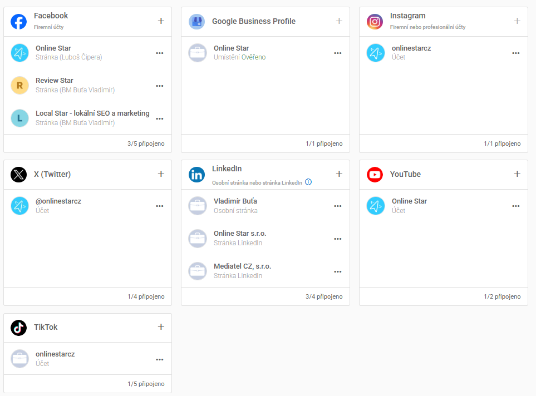Select @onlinestarcz account name
The image size is (536, 396).
pyautogui.click(x=58, y=201)
